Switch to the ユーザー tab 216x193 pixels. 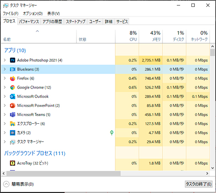(95, 22)
